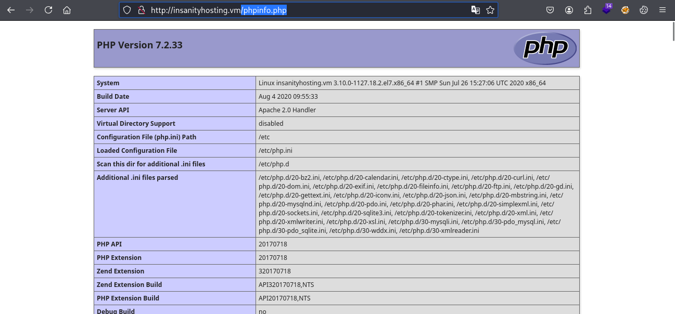This screenshot has height=314, width=675.
Task: Click the vertical page scrollbar thumb
Action: tap(672, 31)
